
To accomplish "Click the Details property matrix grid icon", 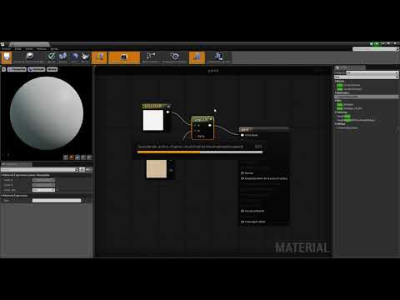I will point(82,170).
